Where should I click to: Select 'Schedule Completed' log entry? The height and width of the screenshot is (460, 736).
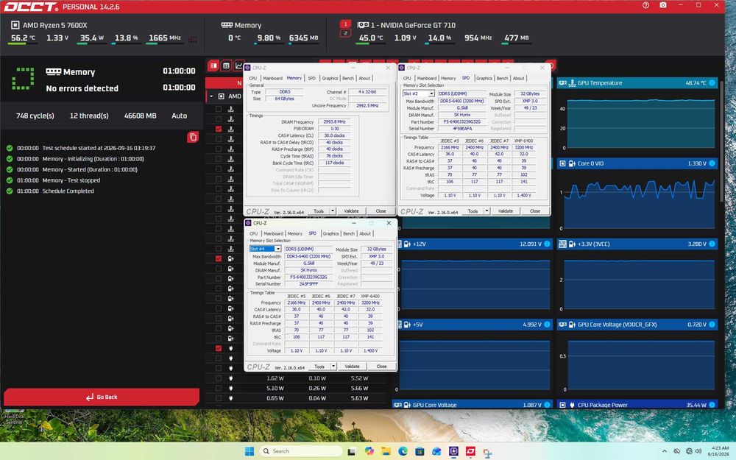tap(68, 191)
